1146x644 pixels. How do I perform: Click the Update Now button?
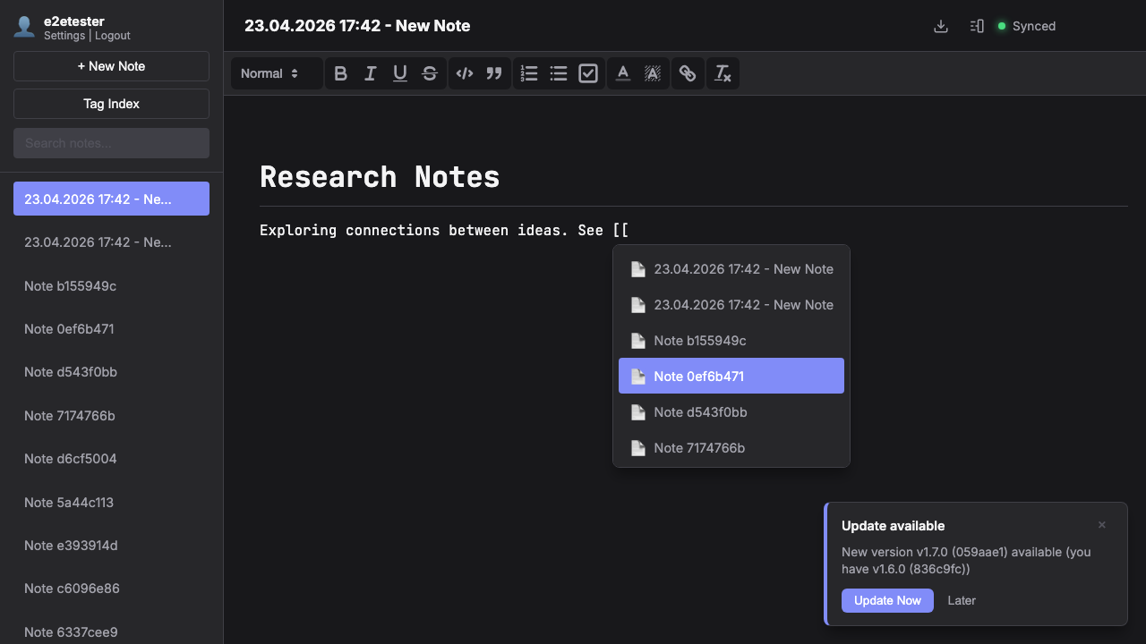point(886,600)
